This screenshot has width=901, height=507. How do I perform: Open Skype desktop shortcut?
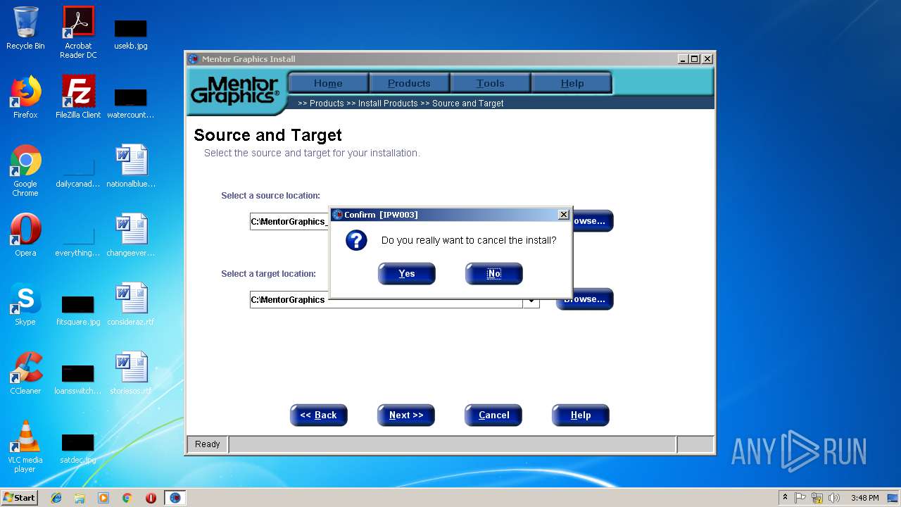coord(25,304)
